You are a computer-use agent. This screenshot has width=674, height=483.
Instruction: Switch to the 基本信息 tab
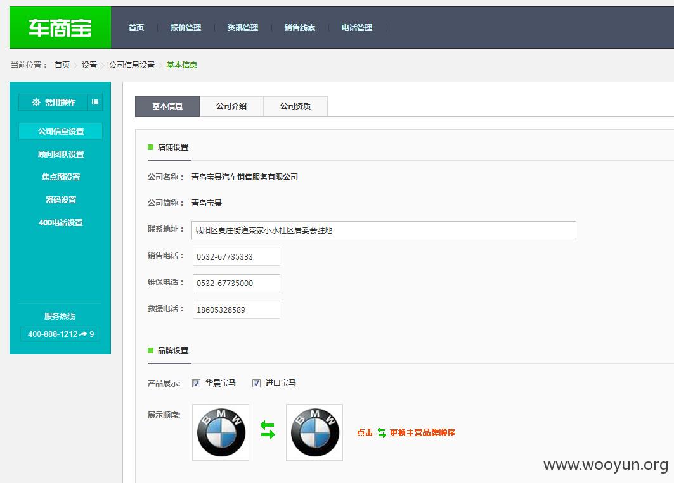[167, 106]
